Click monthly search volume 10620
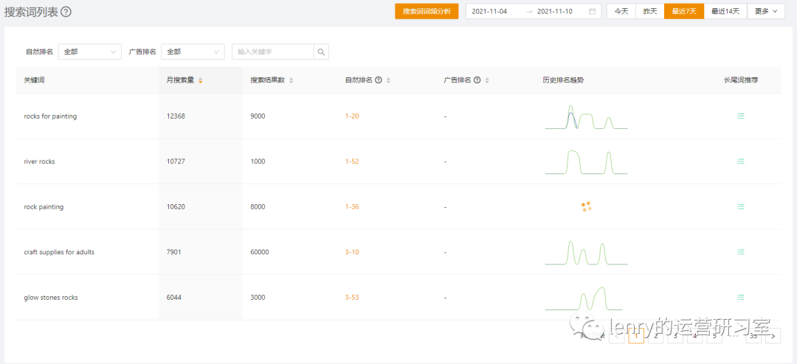The image size is (797, 364). (x=176, y=206)
